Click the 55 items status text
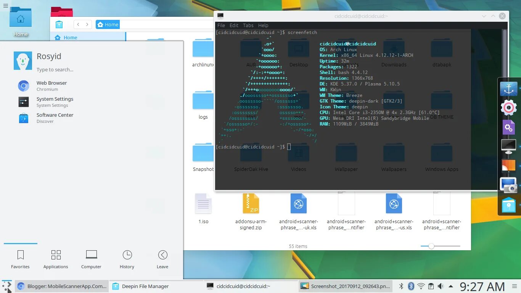This screenshot has width=521, height=293. (298, 246)
